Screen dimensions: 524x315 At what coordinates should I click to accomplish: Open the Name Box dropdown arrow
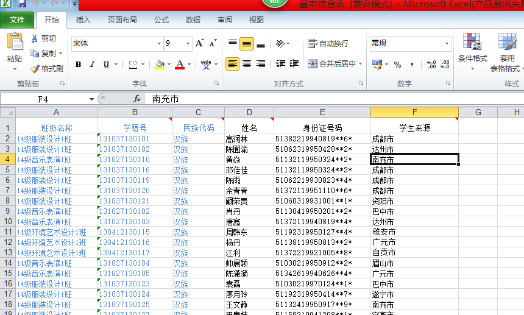click(x=92, y=99)
